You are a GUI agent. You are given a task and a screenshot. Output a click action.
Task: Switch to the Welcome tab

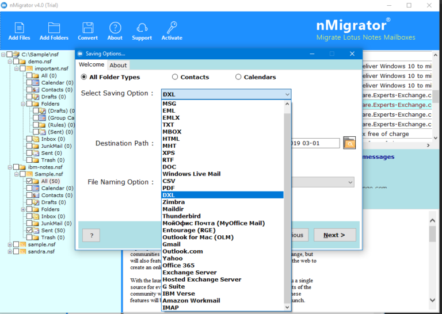(92, 64)
